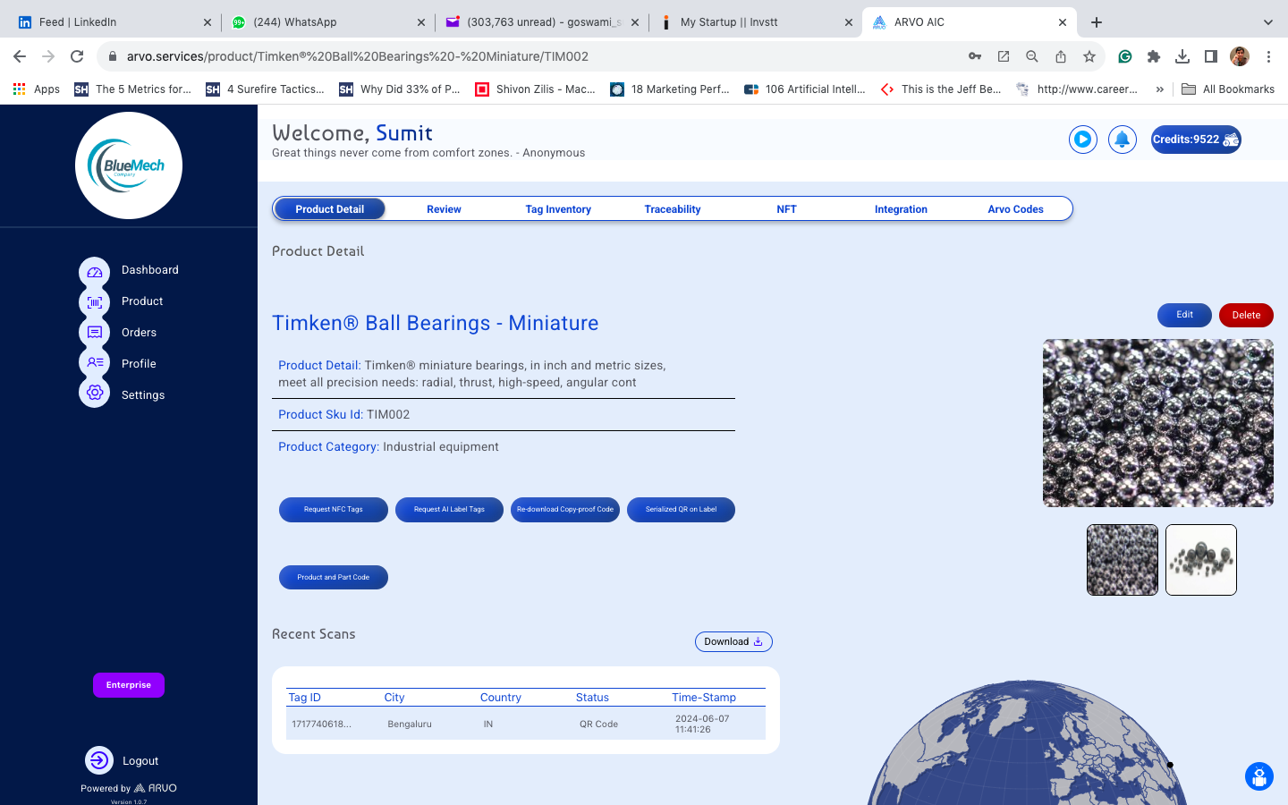
Task: Click the Bengaluru city cell
Action: (410, 724)
